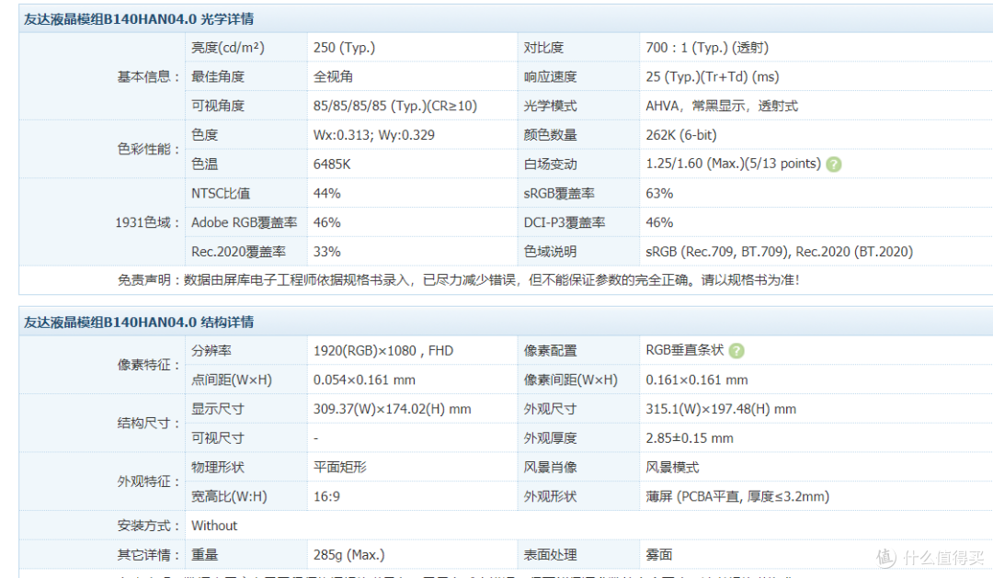Select surface treatment value 雾面

pos(659,555)
